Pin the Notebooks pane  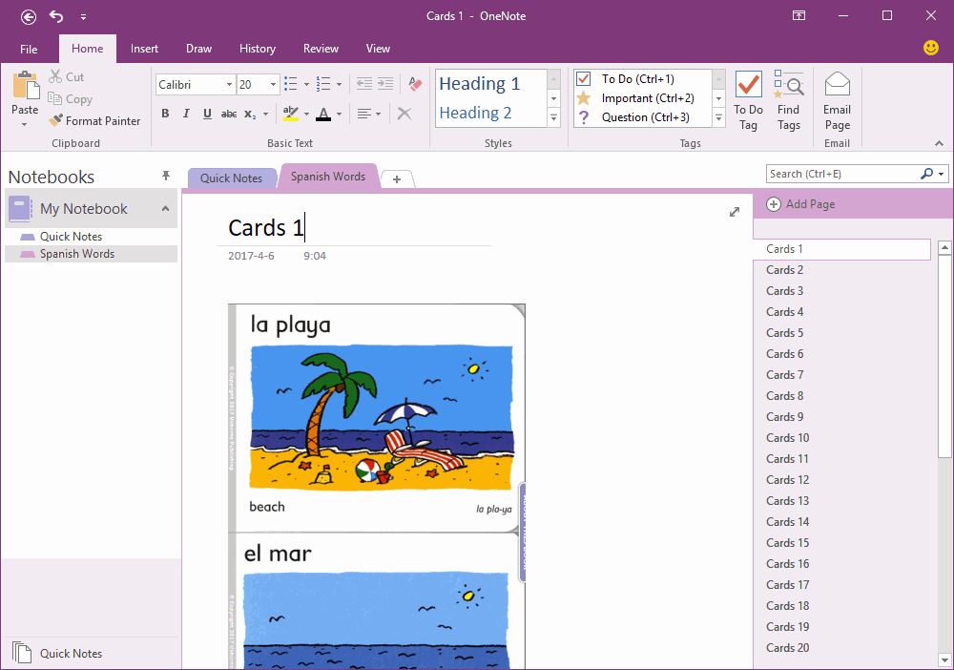coord(165,176)
